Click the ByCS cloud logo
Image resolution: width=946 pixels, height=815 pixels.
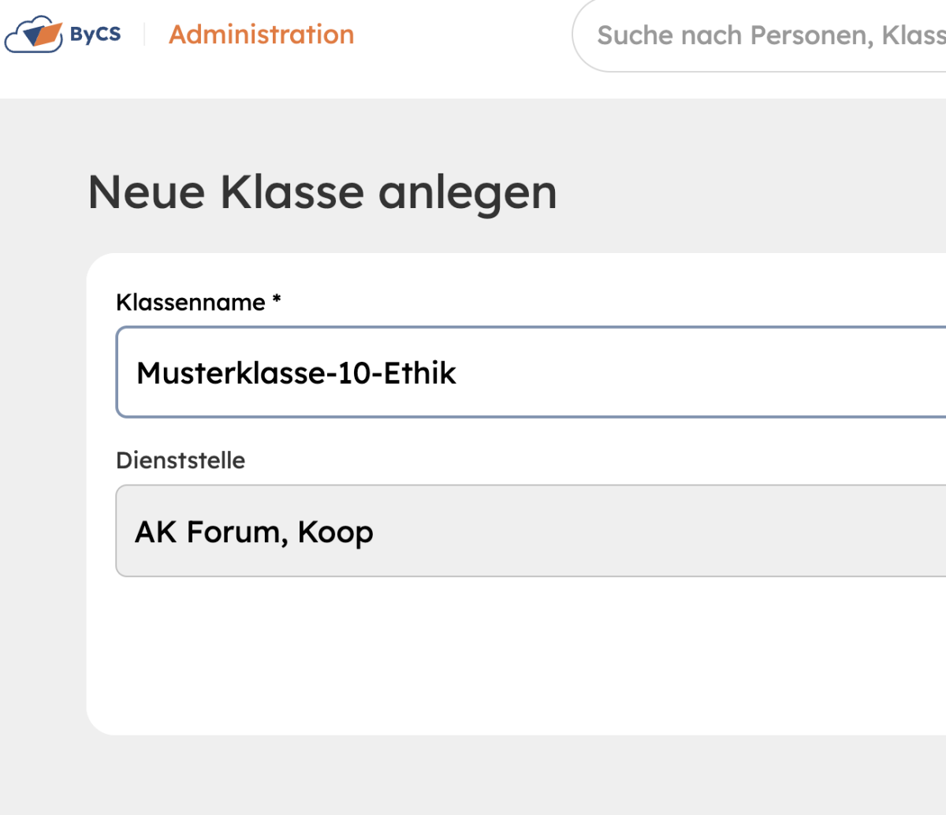[63, 34]
